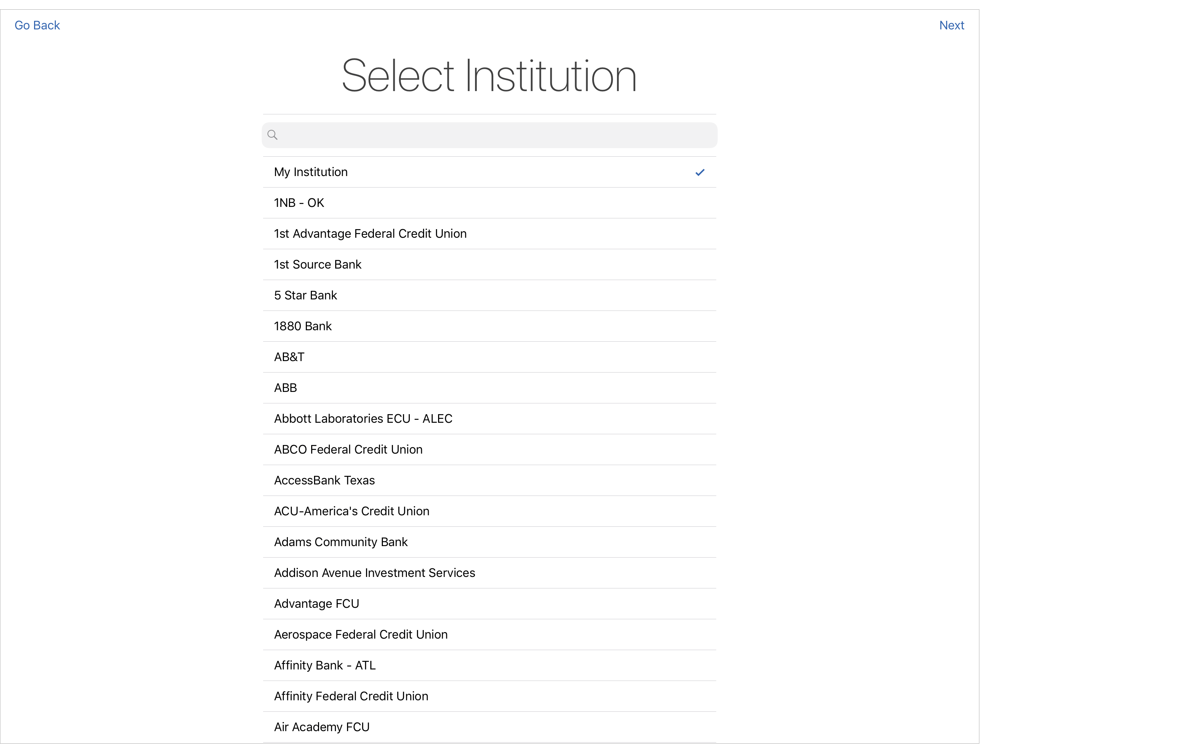
Task: Click inside the institution search field
Action: (x=489, y=134)
